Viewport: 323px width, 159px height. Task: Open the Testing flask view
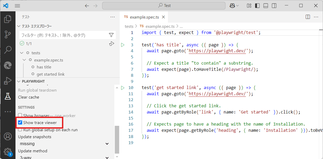click(x=8, y=96)
